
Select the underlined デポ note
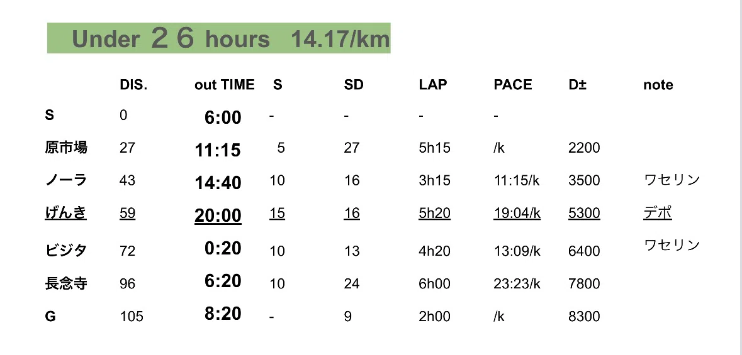657,213
